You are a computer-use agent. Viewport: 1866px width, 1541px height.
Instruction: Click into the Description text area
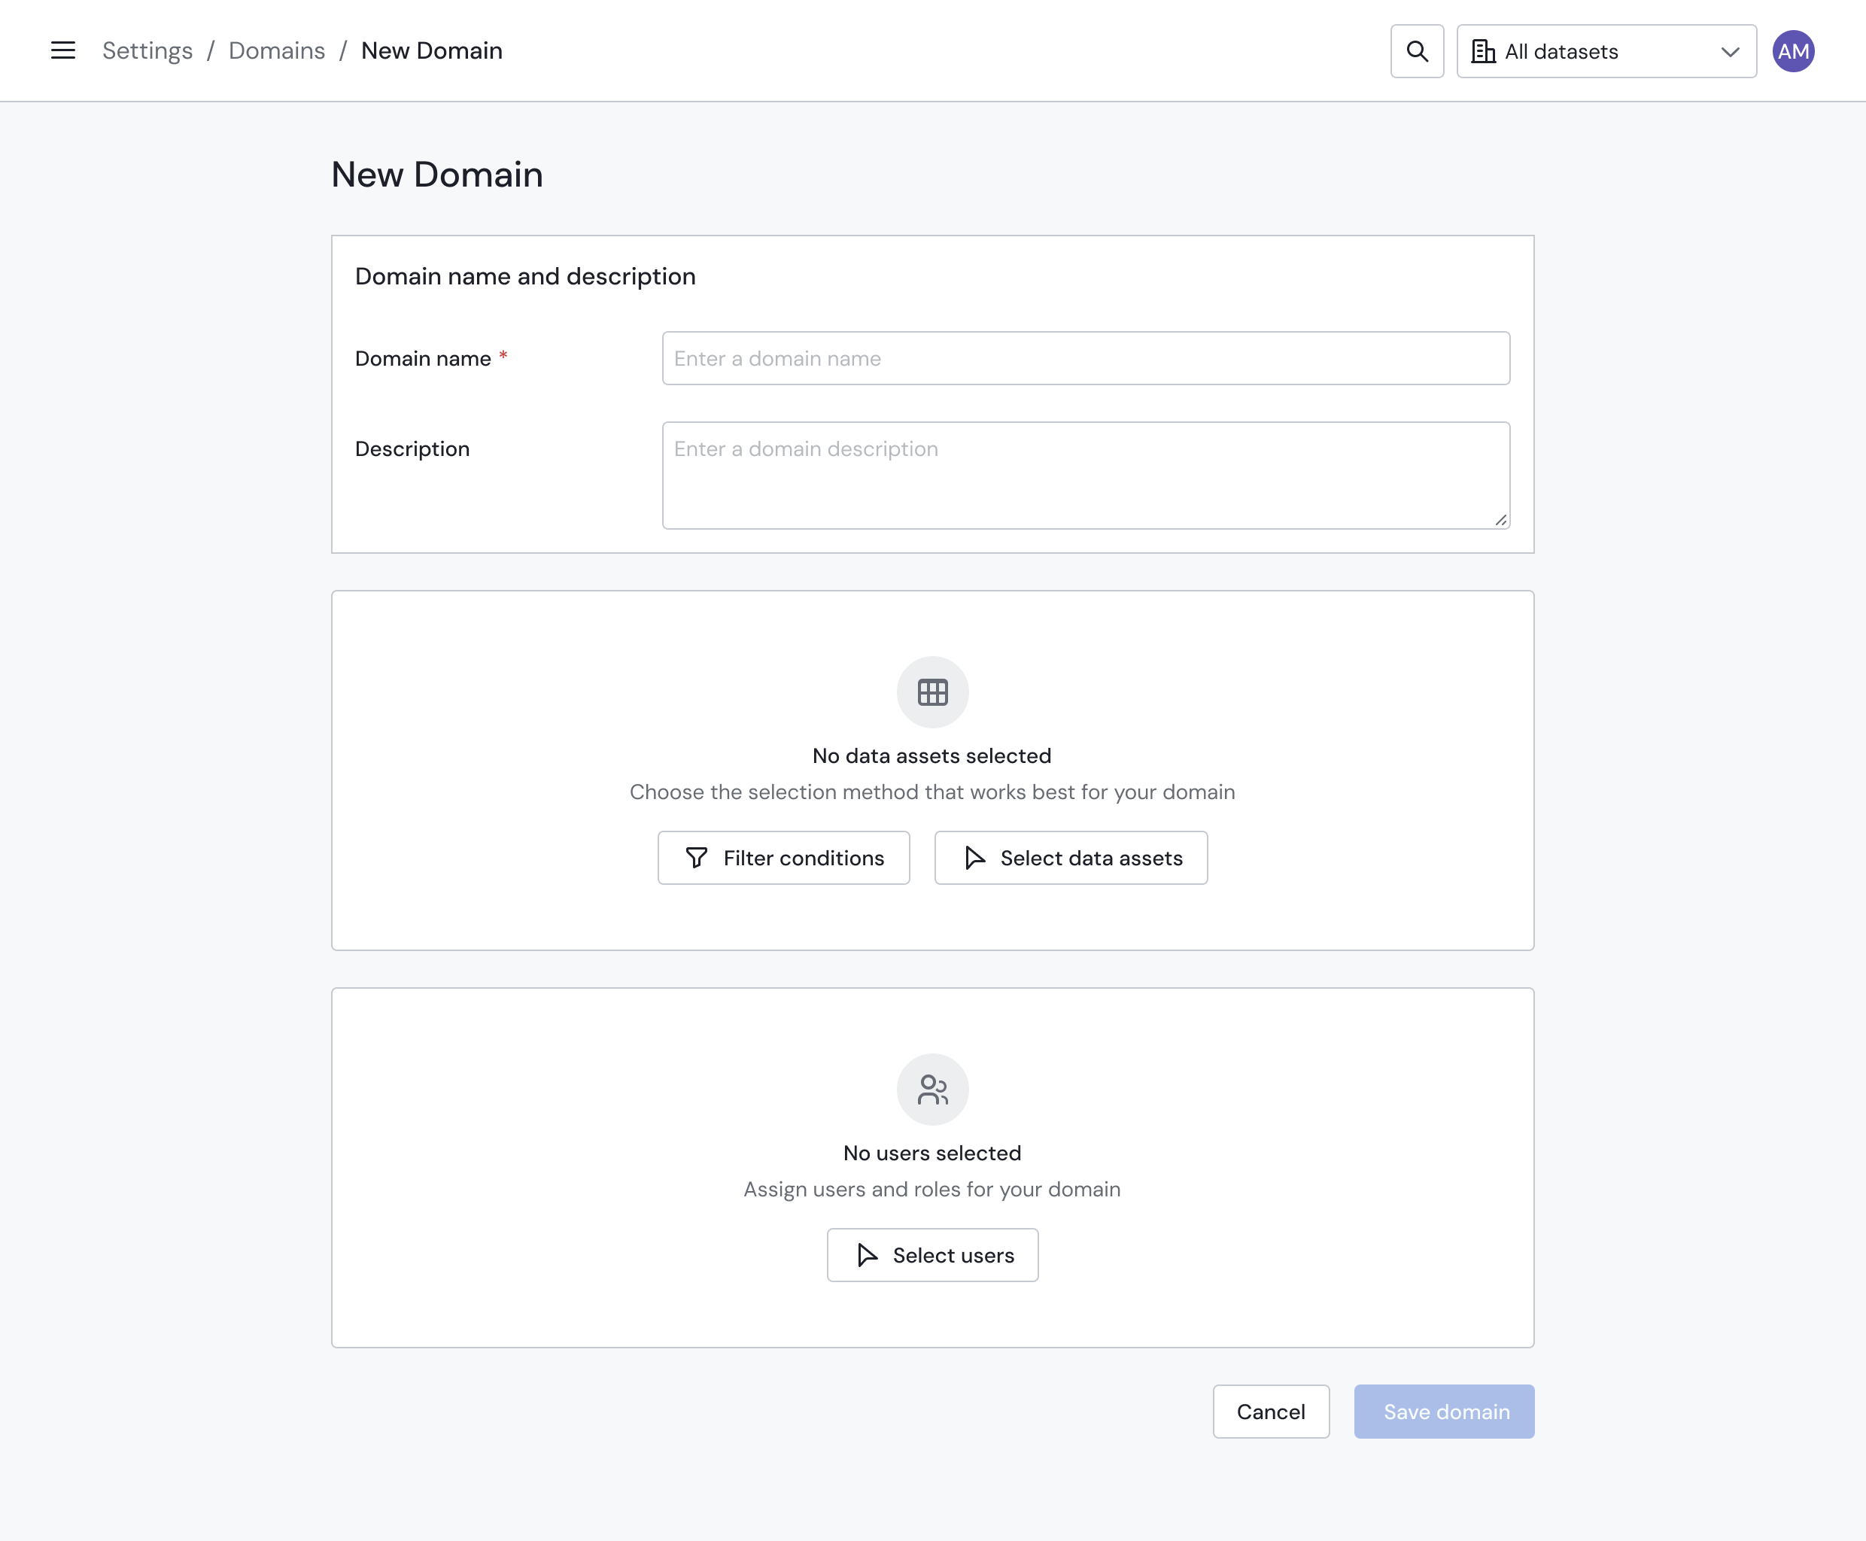click(1085, 475)
